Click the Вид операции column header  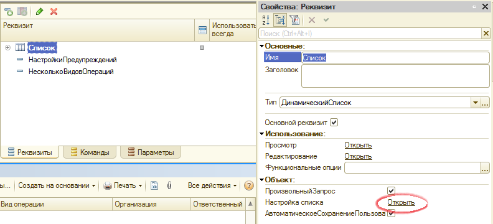[x=56, y=205]
